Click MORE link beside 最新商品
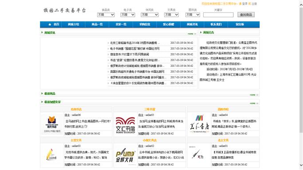303x170 pixels. (254, 95)
